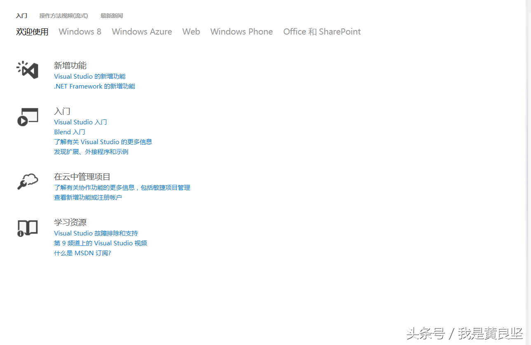
Task: Click the 新增功能 section heading
Action: click(x=70, y=65)
